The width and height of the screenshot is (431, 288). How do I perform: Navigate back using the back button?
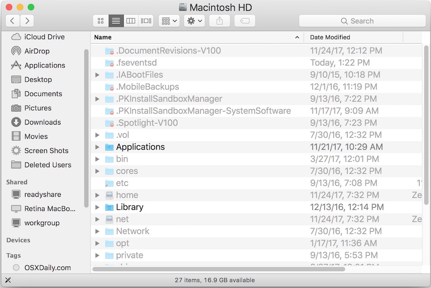(x=12, y=21)
